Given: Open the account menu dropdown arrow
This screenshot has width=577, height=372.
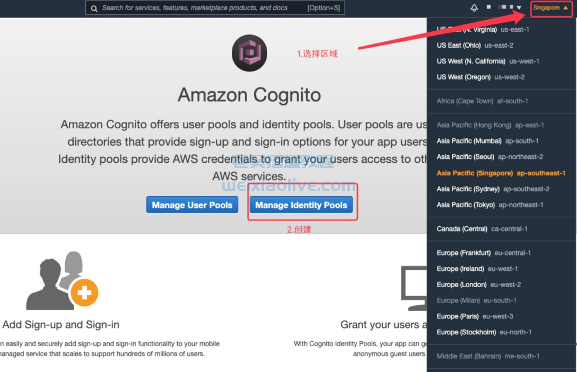Looking at the screenshot, I should pos(519,7).
